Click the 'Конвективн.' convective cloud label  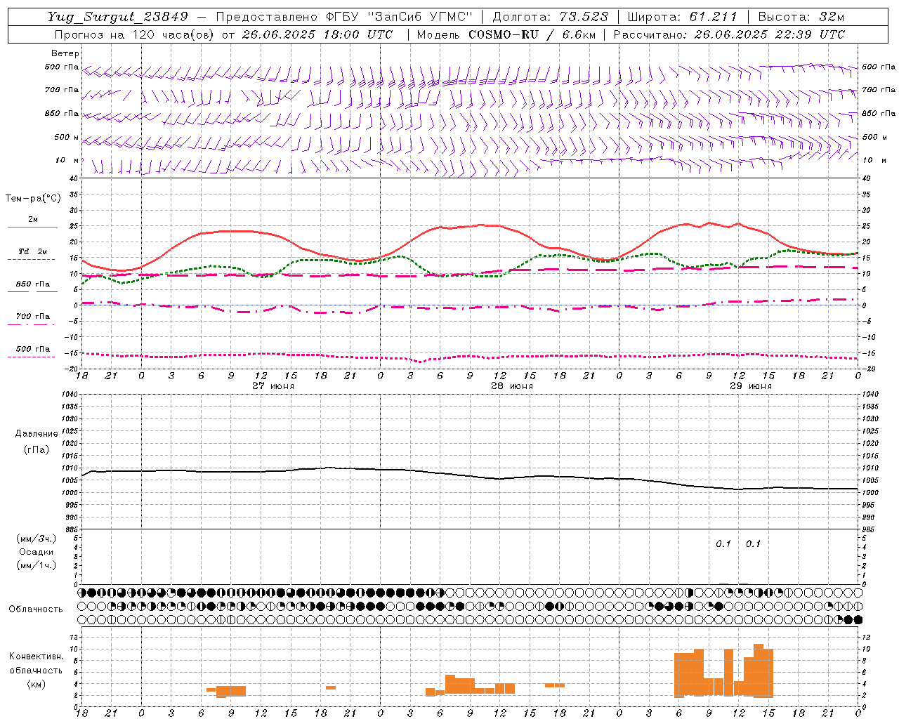(37, 657)
